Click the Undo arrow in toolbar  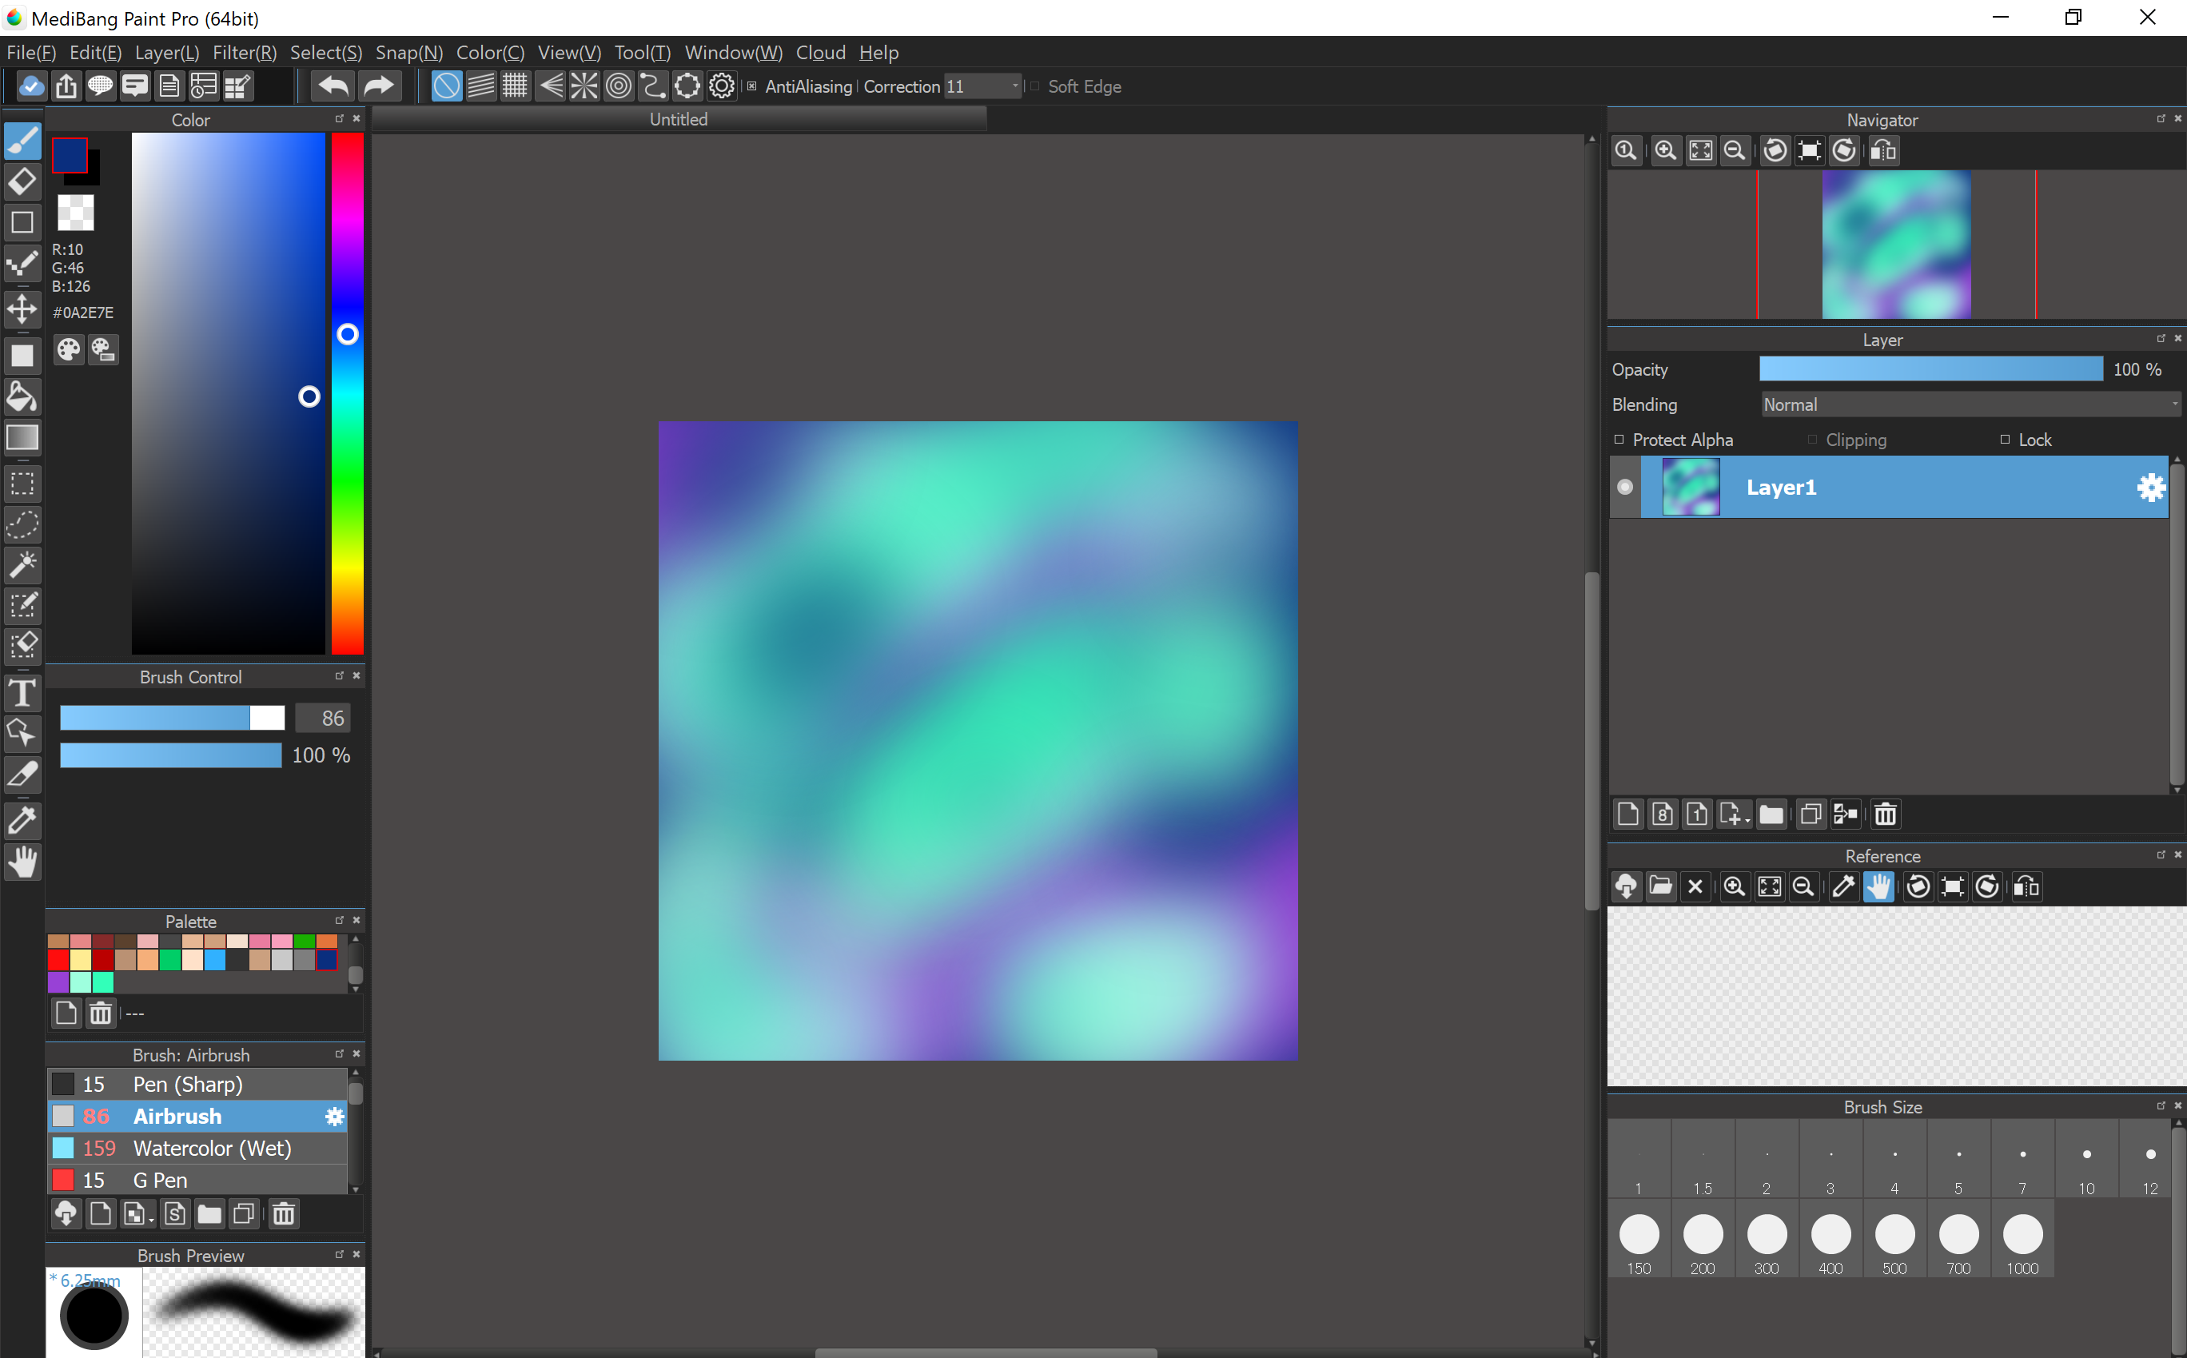pos(333,86)
